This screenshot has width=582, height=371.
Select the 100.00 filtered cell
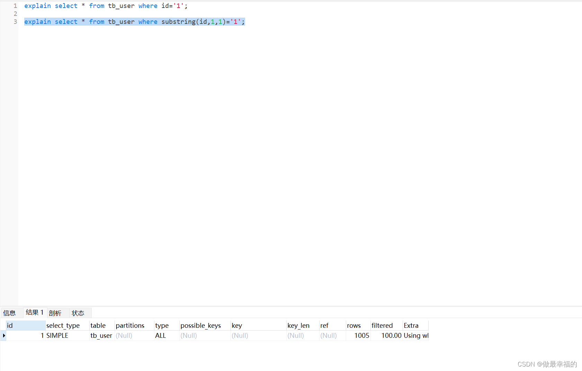[x=386, y=335]
